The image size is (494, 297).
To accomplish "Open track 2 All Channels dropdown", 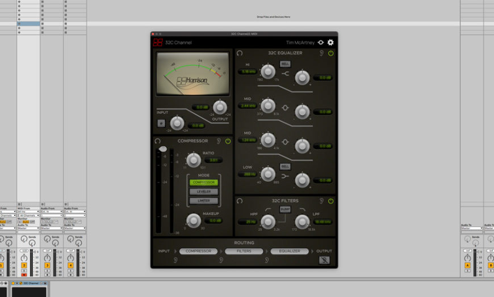I will coord(28,215).
